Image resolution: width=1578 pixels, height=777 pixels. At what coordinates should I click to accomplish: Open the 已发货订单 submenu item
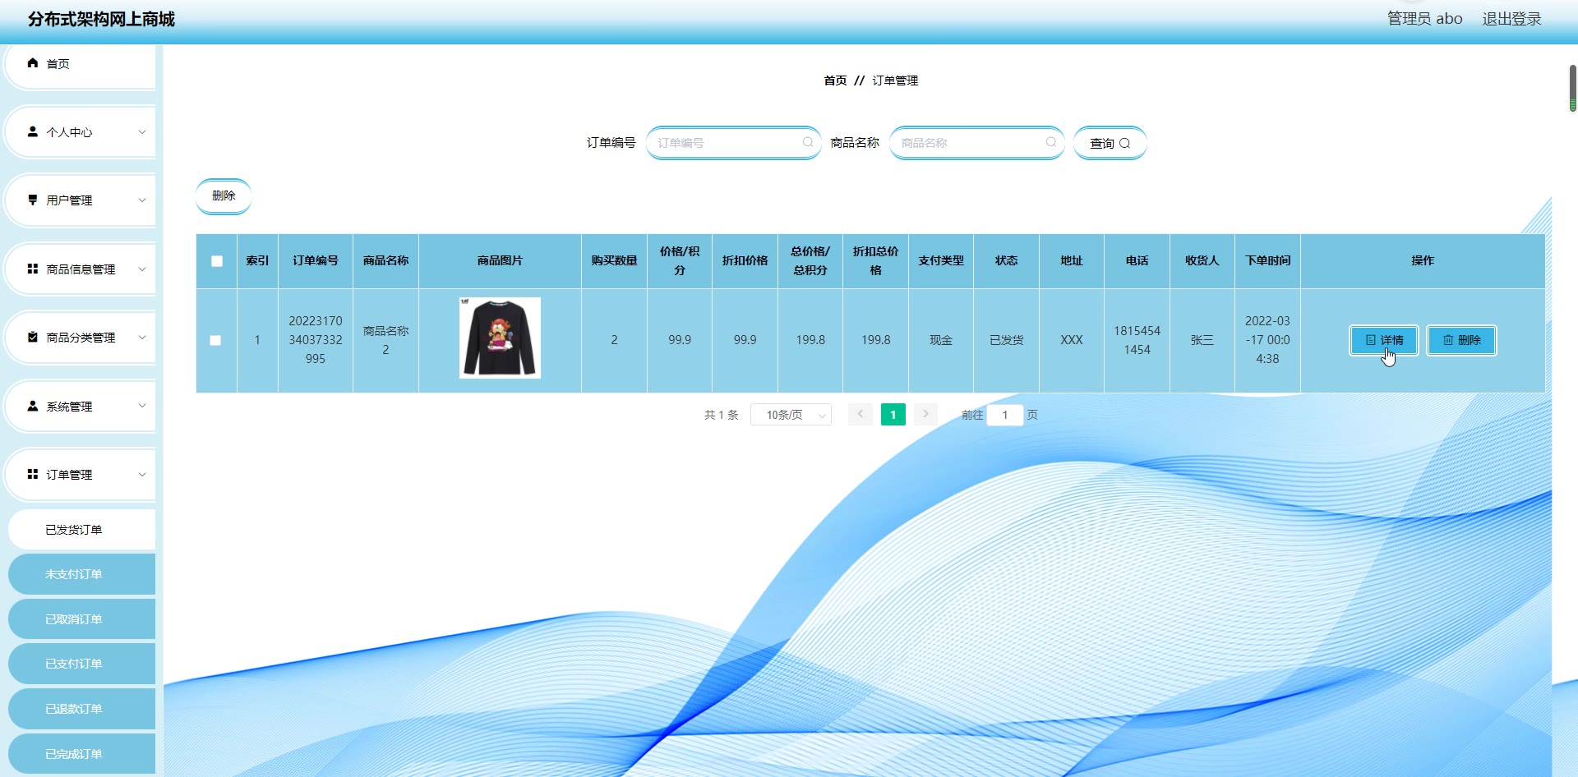(81, 530)
